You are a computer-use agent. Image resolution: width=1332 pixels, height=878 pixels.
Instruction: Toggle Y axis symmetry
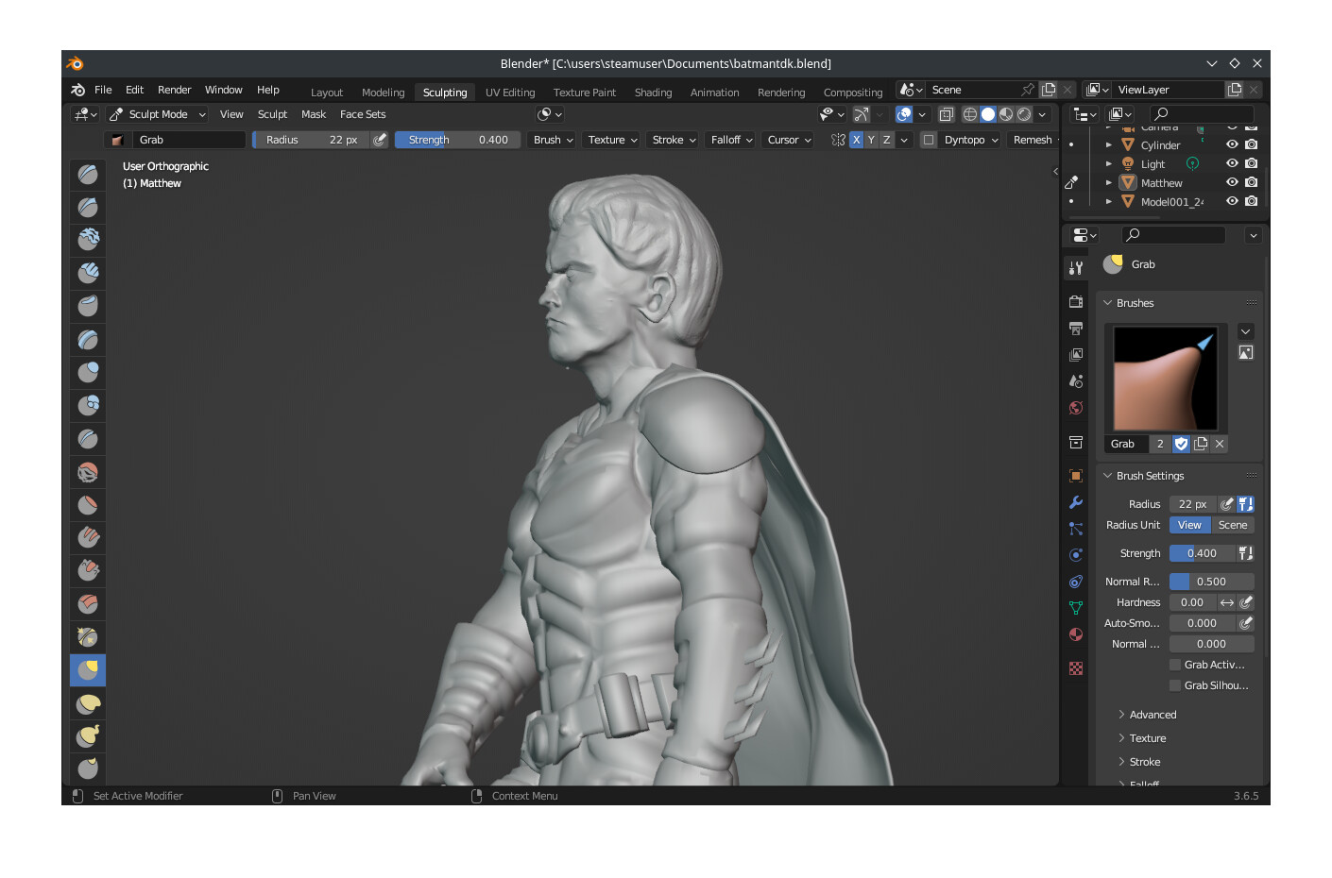(871, 140)
